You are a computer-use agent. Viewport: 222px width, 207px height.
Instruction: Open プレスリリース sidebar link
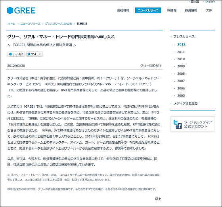pos(184,36)
